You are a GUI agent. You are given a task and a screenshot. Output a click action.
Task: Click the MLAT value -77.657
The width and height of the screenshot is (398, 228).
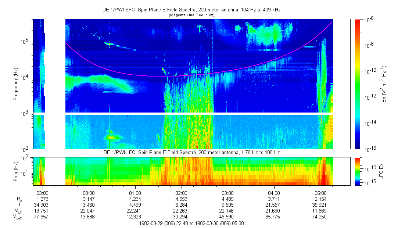[x=41, y=217]
